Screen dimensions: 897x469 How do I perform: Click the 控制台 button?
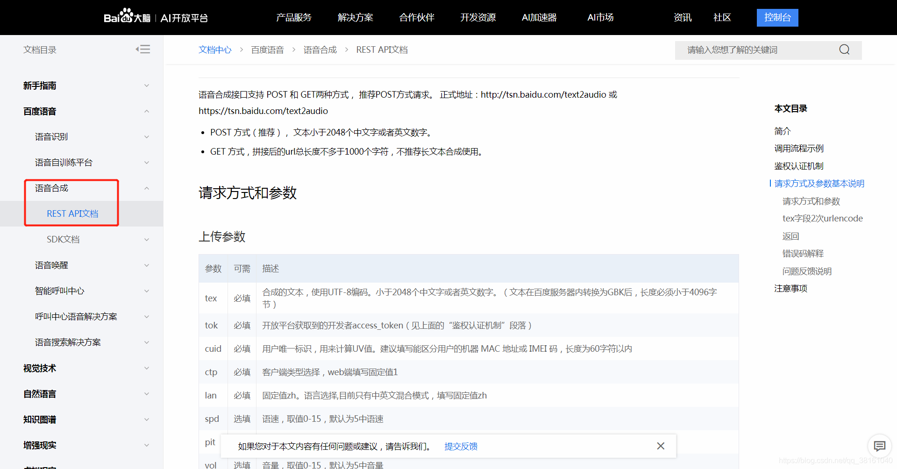click(777, 17)
